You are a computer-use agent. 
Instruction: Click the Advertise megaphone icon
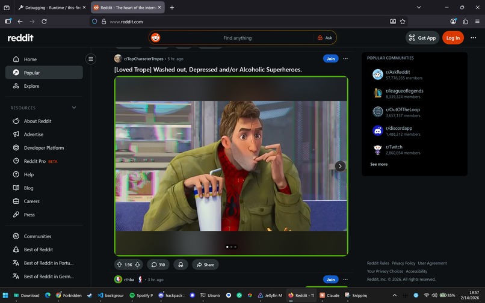[16, 134]
